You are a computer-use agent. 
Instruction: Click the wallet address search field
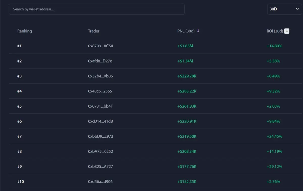coord(96,9)
